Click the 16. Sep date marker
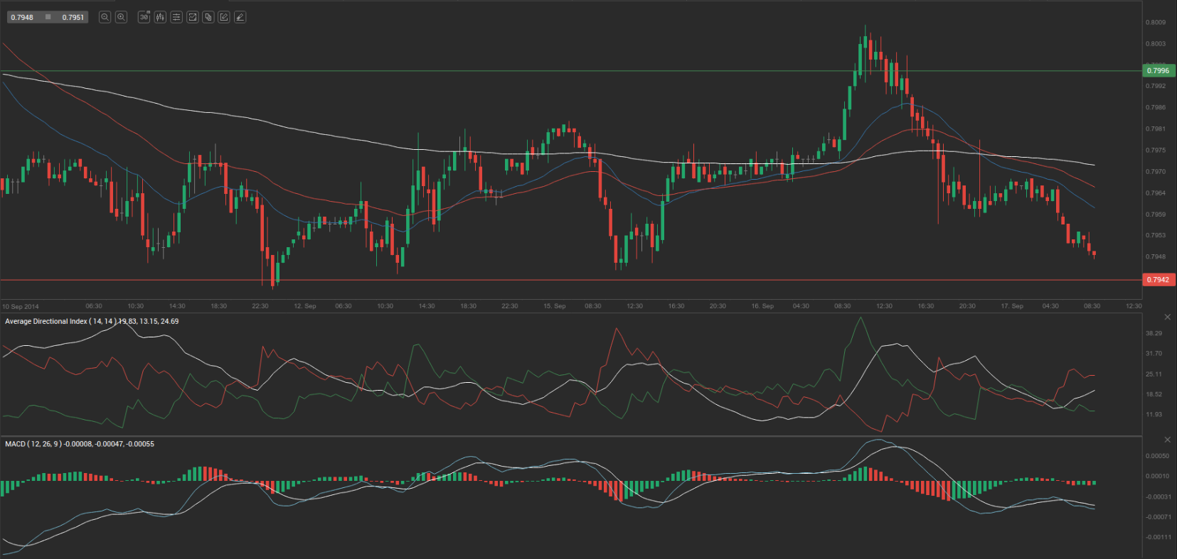 point(762,306)
